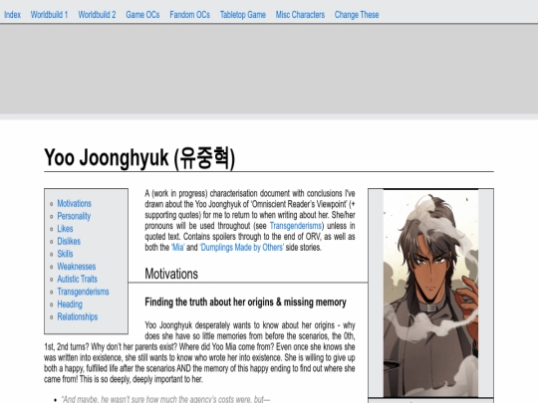This screenshot has height=403, width=538.
Task: Click the quote beginning "And maybe, he wasn't sure"
Action: pos(165,400)
